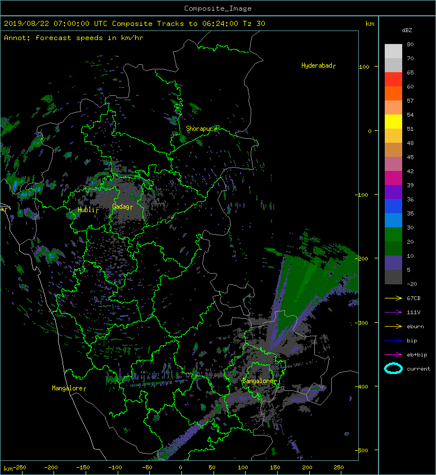The width and height of the screenshot is (436, 475).
Task: Click the eburn legend label
Action: (415, 327)
